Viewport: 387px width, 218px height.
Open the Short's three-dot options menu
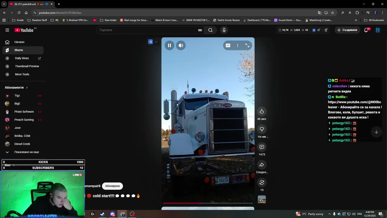238,45
